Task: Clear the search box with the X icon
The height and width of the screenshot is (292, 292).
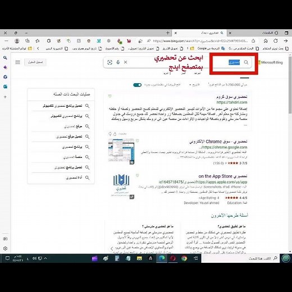Action: [125, 62]
